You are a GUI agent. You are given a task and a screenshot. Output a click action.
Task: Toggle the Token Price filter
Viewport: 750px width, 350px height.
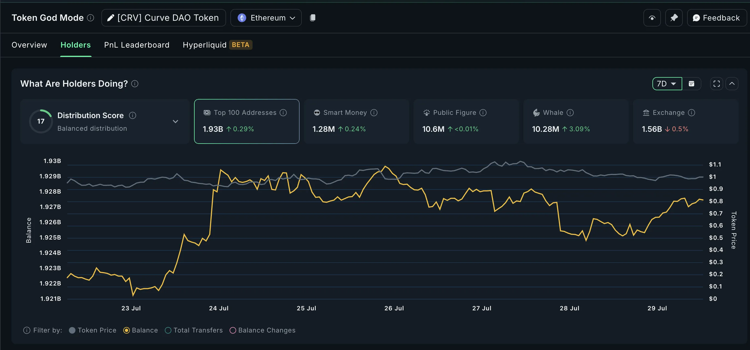click(x=93, y=330)
